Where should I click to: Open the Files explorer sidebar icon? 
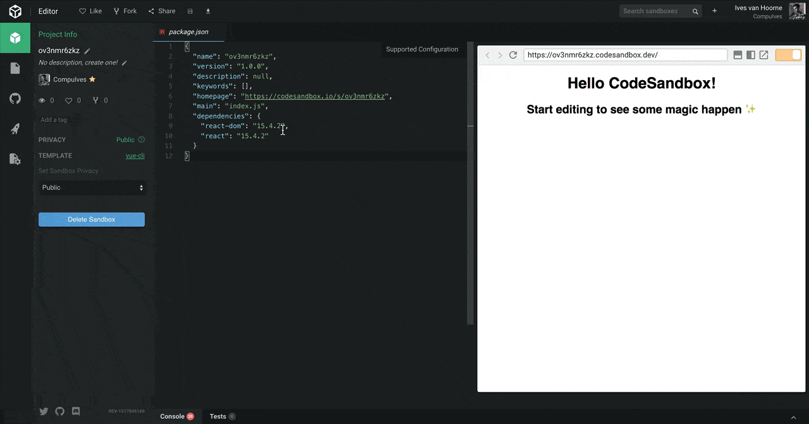(15, 68)
